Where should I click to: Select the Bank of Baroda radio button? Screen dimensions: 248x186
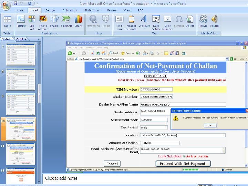184,156
